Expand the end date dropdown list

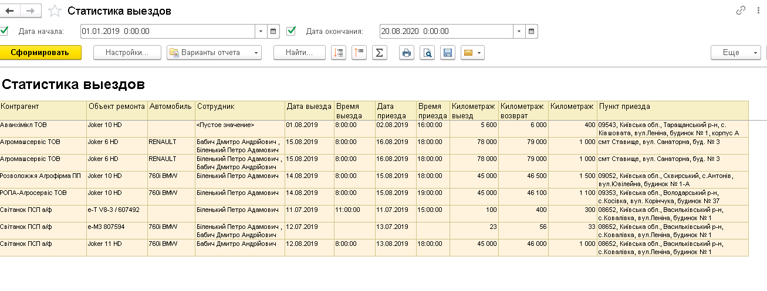tap(519, 31)
